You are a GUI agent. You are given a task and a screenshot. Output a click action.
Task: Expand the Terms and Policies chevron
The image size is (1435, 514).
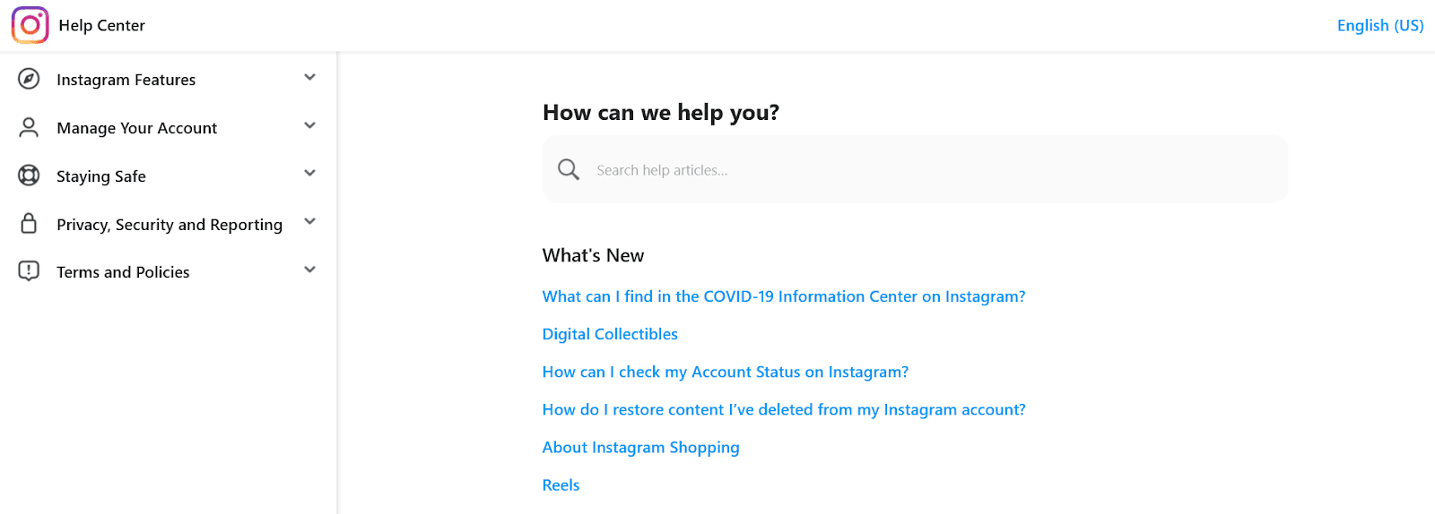pos(309,270)
